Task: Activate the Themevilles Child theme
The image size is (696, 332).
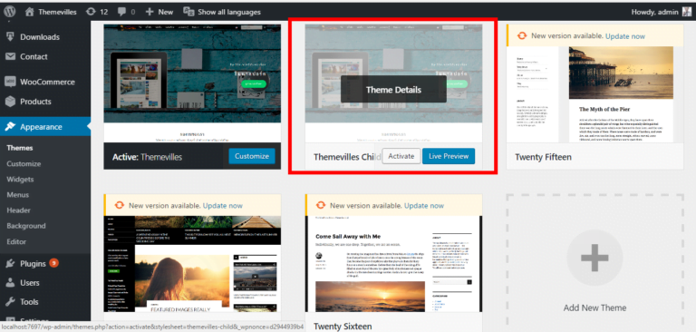Action: pyautogui.click(x=401, y=156)
